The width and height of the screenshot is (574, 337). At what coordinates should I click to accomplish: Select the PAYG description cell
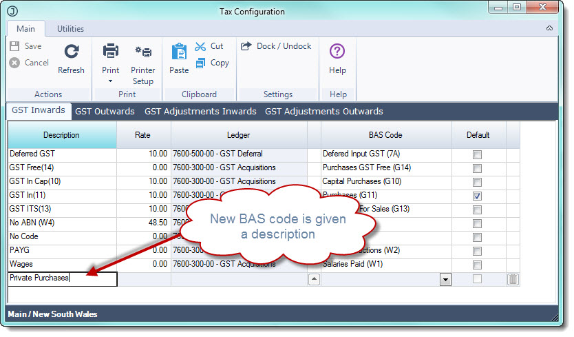[62, 250]
